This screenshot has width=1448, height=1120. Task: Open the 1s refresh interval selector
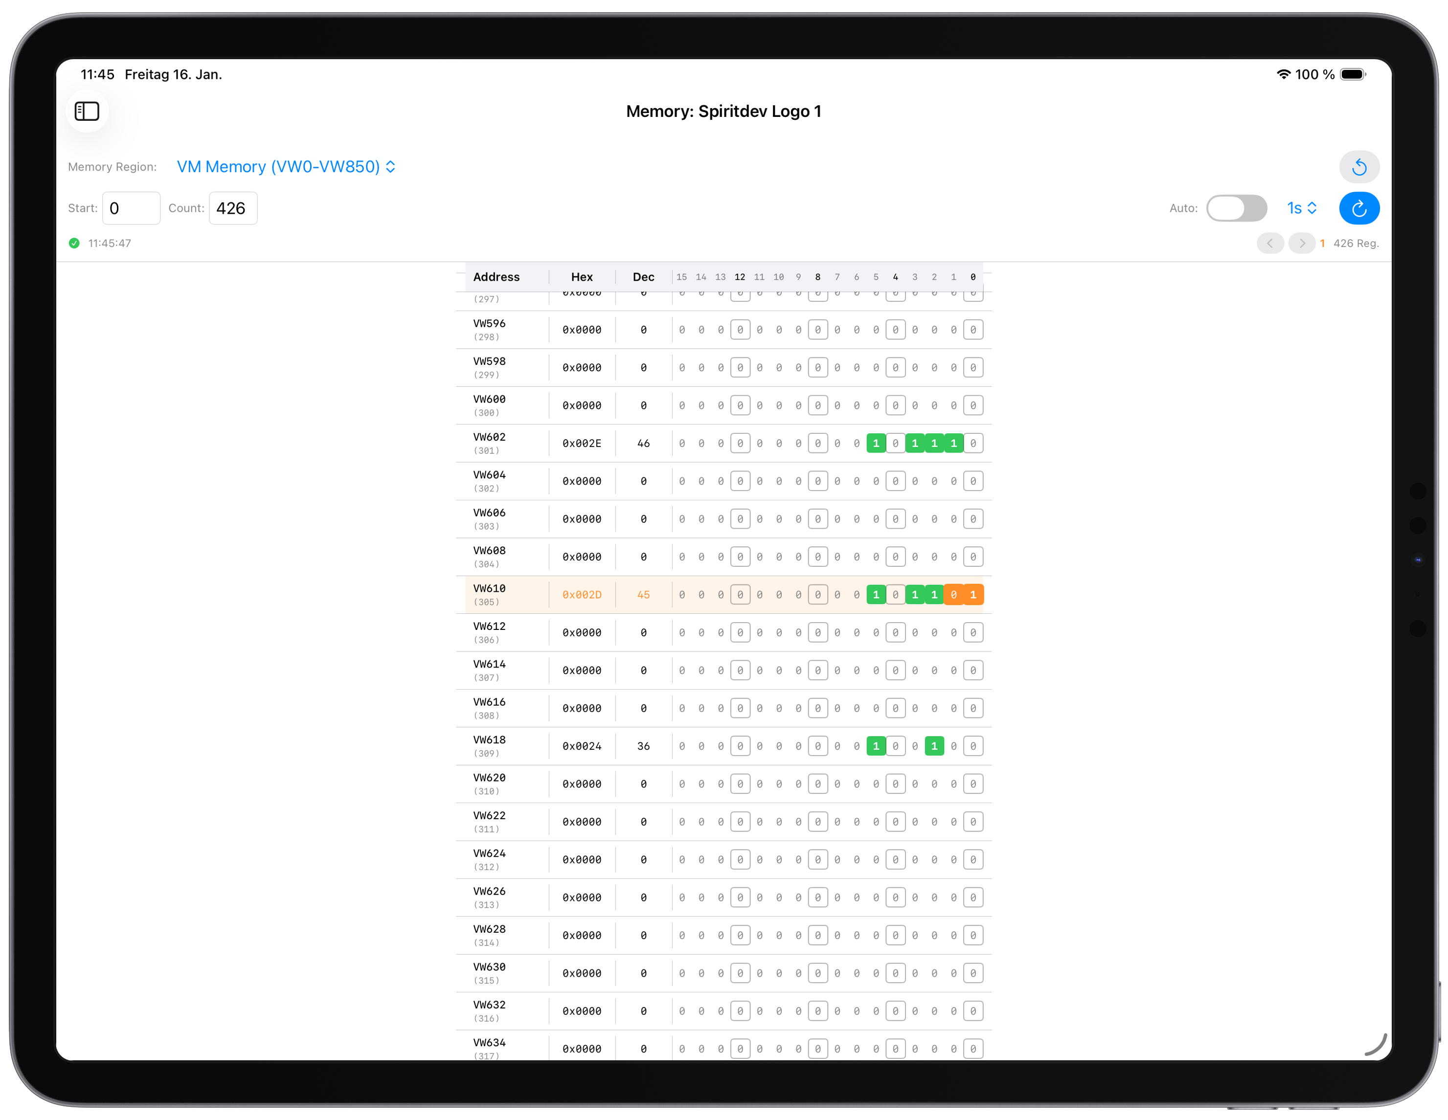tap(1300, 208)
